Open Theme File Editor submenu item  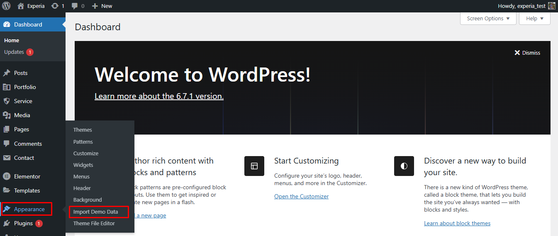coord(94,223)
